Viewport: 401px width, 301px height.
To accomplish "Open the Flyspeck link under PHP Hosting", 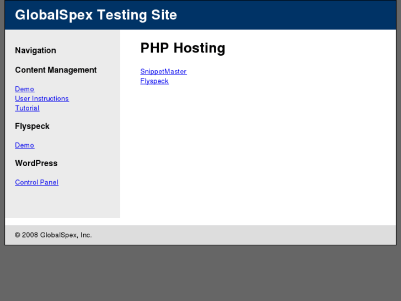I will (x=154, y=81).
